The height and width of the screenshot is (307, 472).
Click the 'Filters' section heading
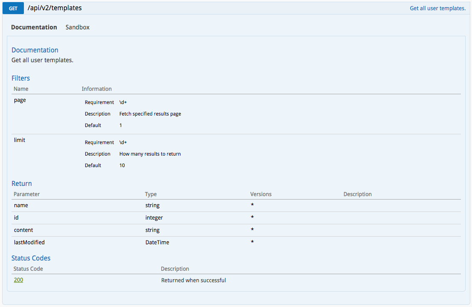(20, 78)
